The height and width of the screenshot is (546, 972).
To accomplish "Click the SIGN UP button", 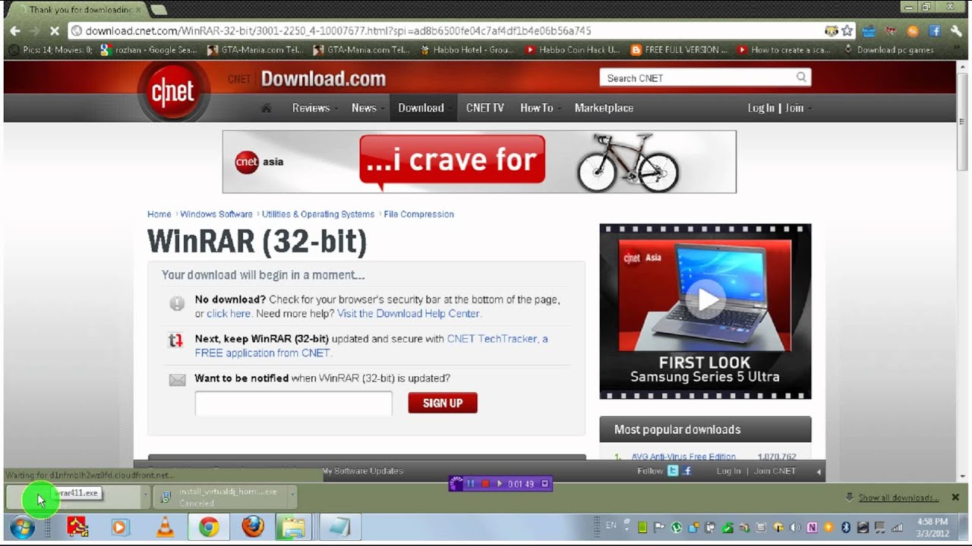I will 443,403.
